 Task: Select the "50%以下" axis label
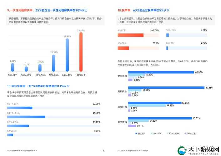(x=13, y=75)
